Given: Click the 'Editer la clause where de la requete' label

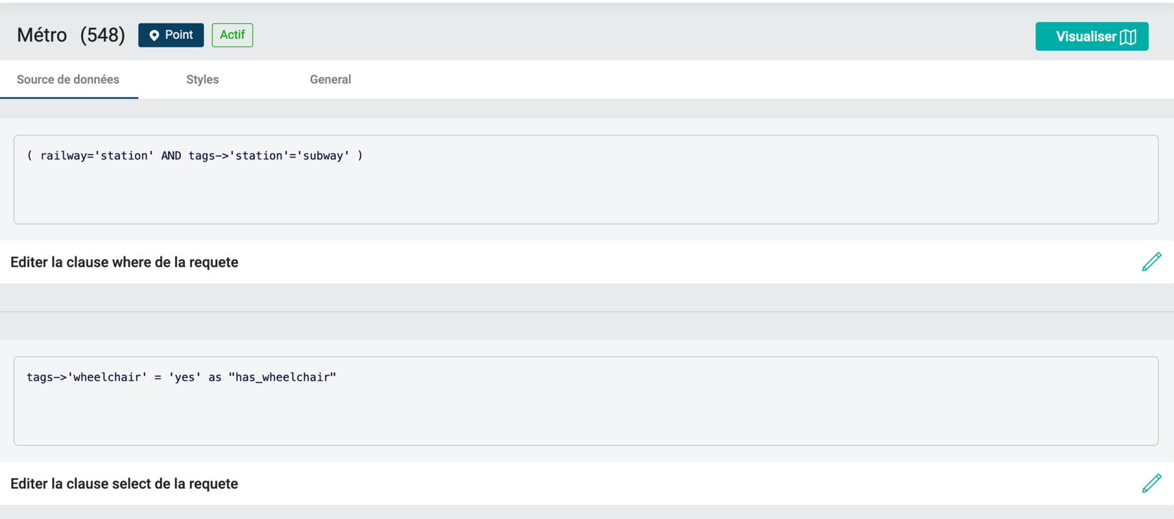Looking at the screenshot, I should [125, 262].
